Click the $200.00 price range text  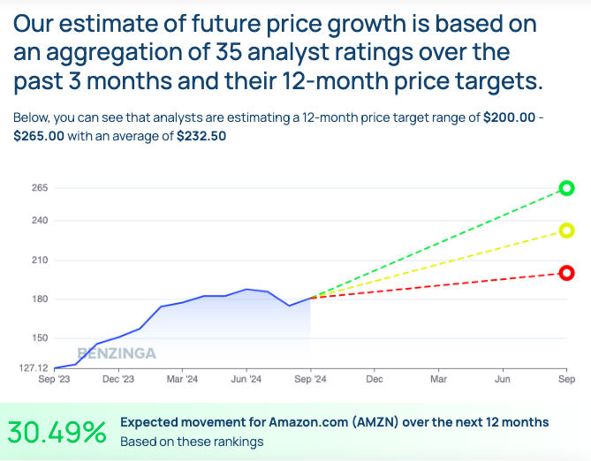coord(510,117)
